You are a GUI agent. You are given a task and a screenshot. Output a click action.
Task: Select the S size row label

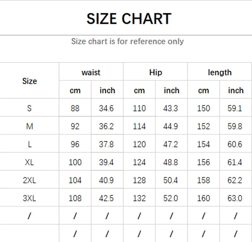coord(29,108)
